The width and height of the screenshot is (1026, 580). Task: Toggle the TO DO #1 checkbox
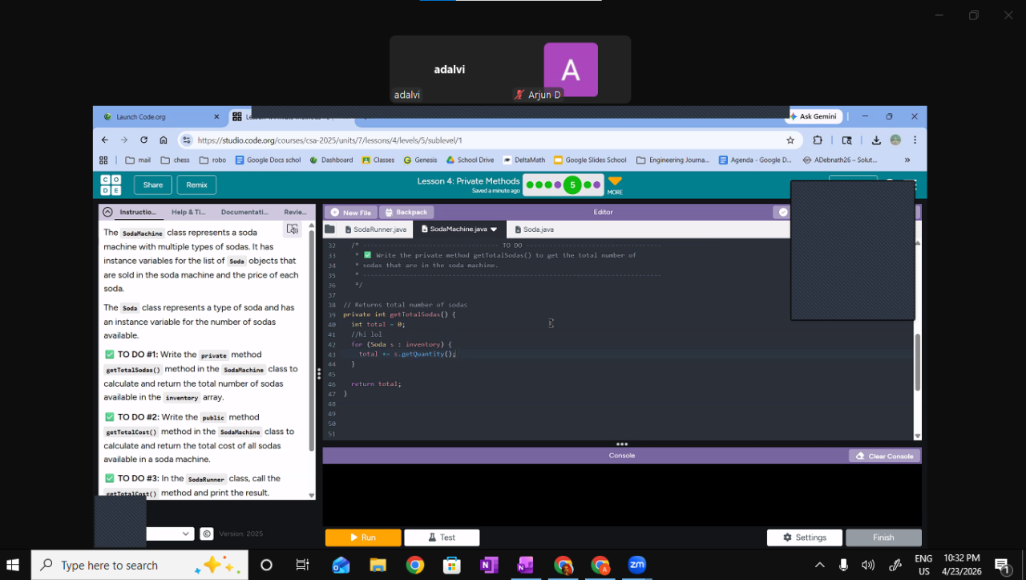(110, 355)
